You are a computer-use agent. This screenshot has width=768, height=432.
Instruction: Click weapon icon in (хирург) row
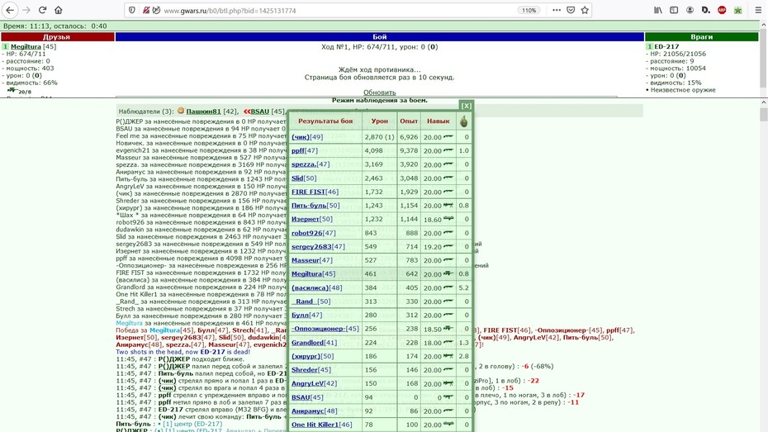click(448, 356)
